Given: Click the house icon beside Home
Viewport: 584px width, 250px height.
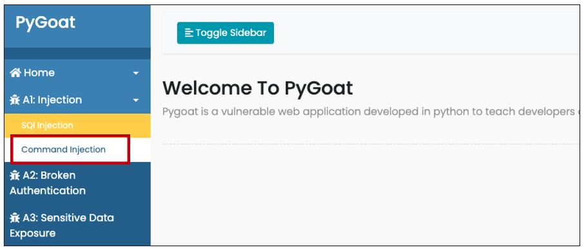Looking at the screenshot, I should tap(15, 73).
